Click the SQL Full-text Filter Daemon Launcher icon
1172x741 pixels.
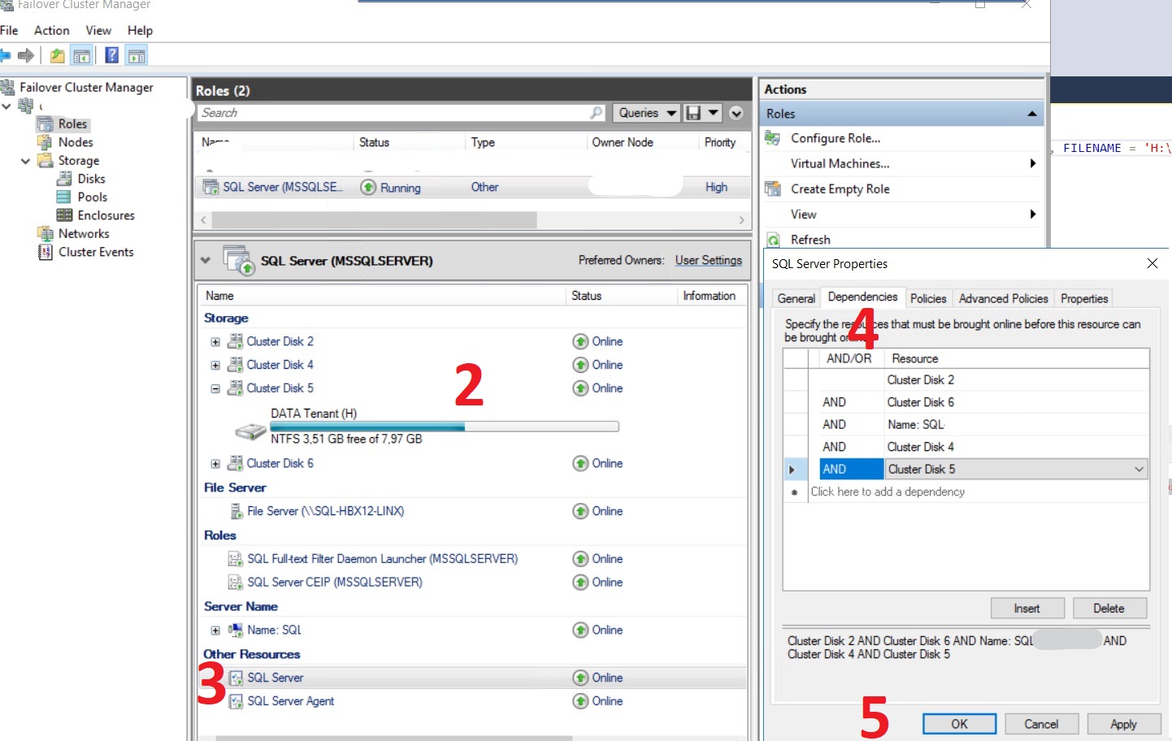point(236,559)
